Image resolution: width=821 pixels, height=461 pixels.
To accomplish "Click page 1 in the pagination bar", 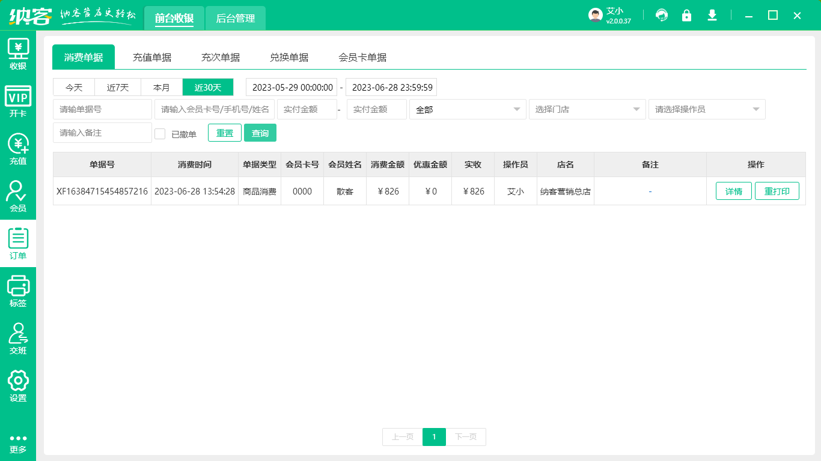I will pyautogui.click(x=434, y=437).
